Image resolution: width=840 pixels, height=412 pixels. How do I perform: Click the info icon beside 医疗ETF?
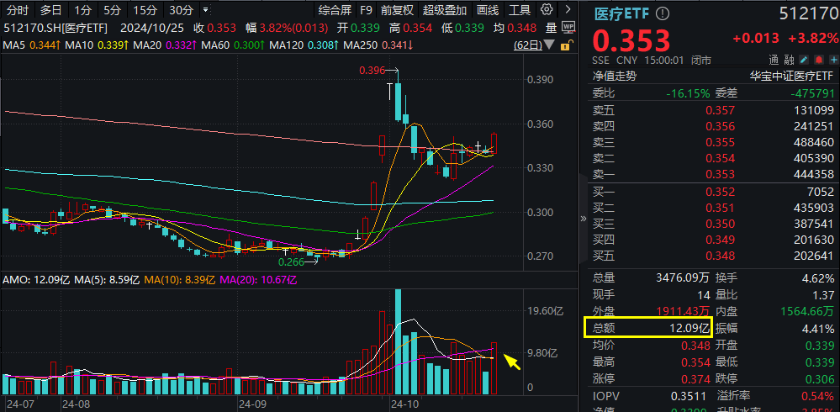(x=663, y=13)
